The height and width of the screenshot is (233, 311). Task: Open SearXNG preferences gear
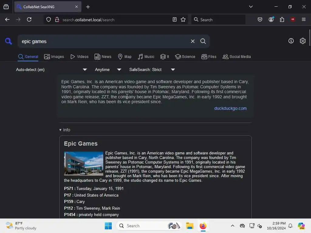(x=302, y=41)
